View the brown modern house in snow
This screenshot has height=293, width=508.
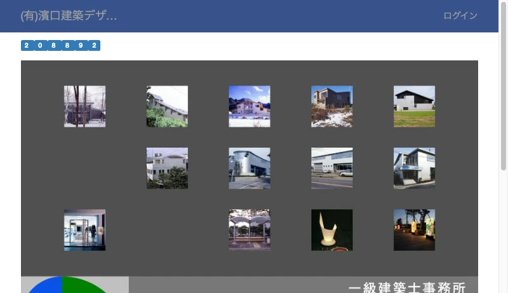click(x=331, y=106)
